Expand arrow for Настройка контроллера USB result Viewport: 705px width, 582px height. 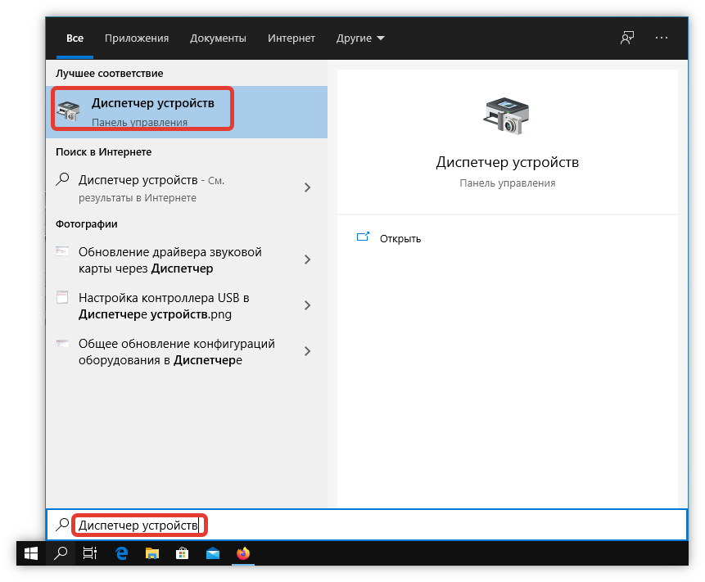click(x=308, y=305)
